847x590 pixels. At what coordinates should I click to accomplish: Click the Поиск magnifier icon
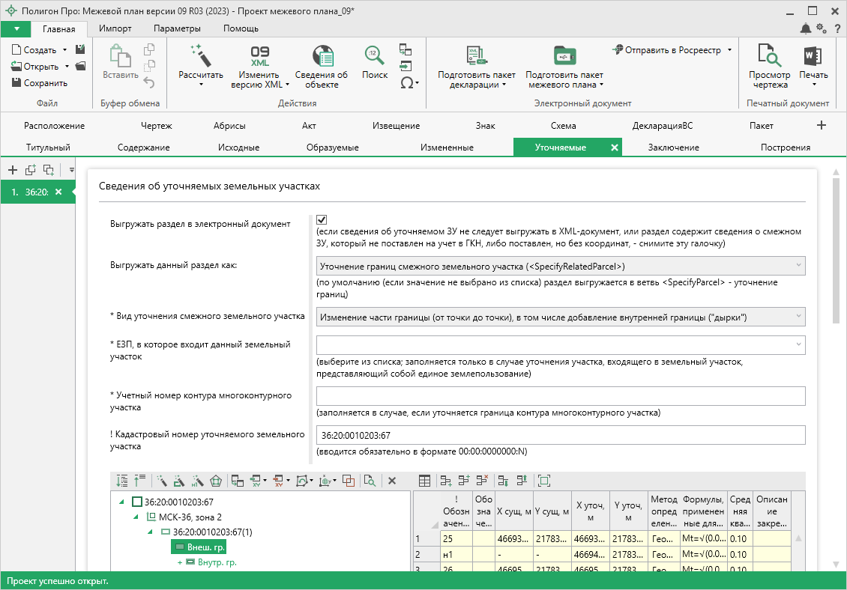pyautogui.click(x=374, y=56)
